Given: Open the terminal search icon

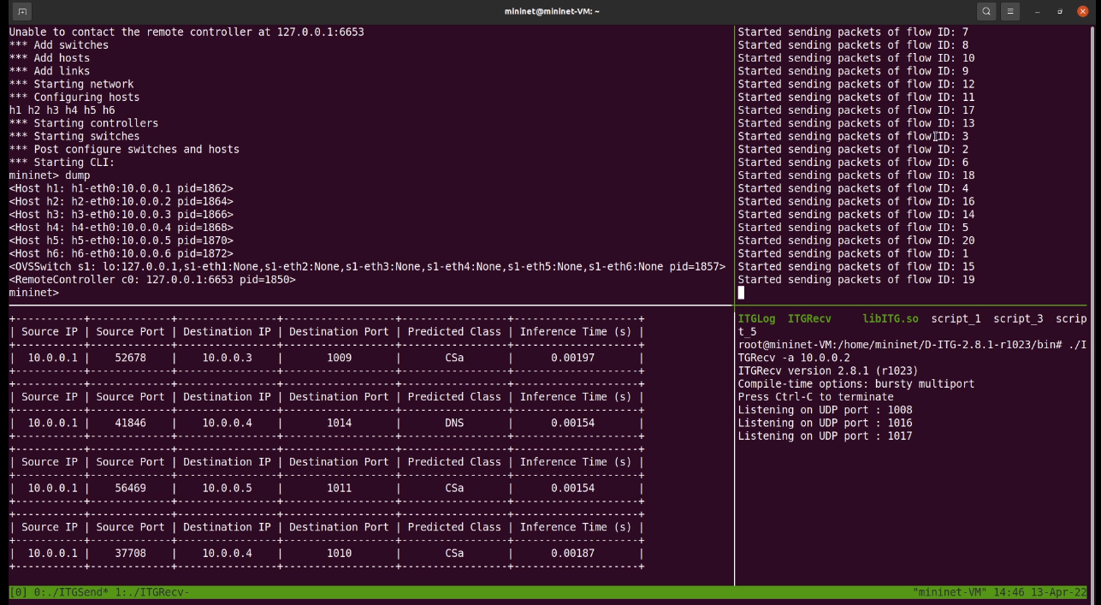Looking at the screenshot, I should coord(986,11).
